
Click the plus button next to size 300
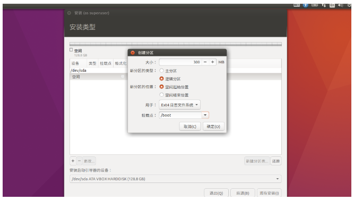coord(212,62)
